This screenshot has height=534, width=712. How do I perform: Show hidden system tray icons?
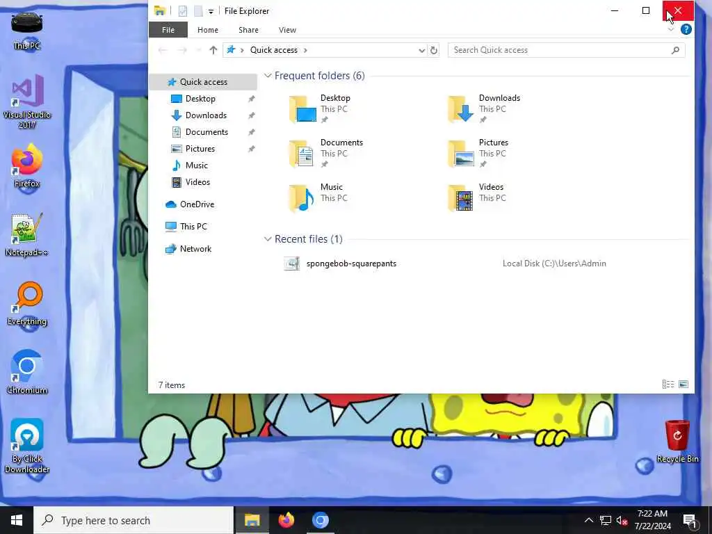tap(588, 520)
